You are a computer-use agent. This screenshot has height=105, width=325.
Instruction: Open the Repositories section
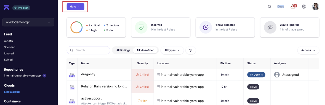click(x=14, y=70)
